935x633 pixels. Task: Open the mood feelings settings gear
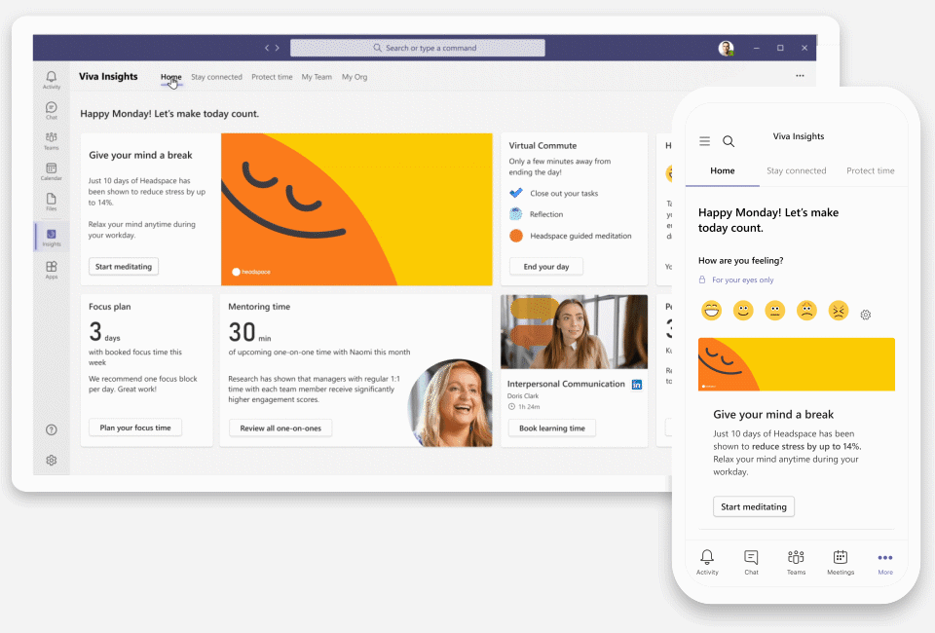click(866, 314)
